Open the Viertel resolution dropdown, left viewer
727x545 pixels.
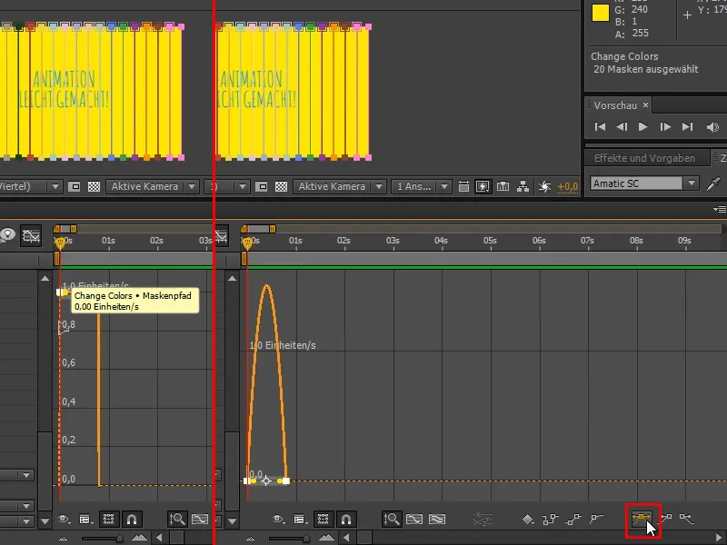[31, 186]
